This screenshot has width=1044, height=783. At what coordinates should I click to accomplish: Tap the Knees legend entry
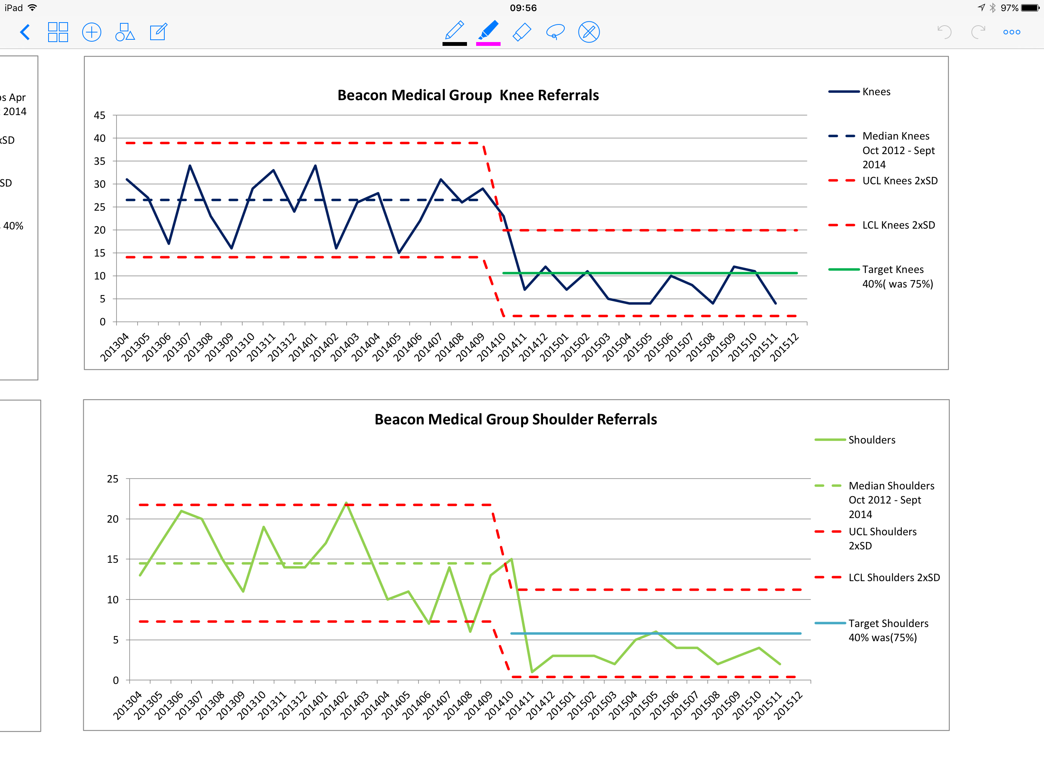(x=859, y=92)
